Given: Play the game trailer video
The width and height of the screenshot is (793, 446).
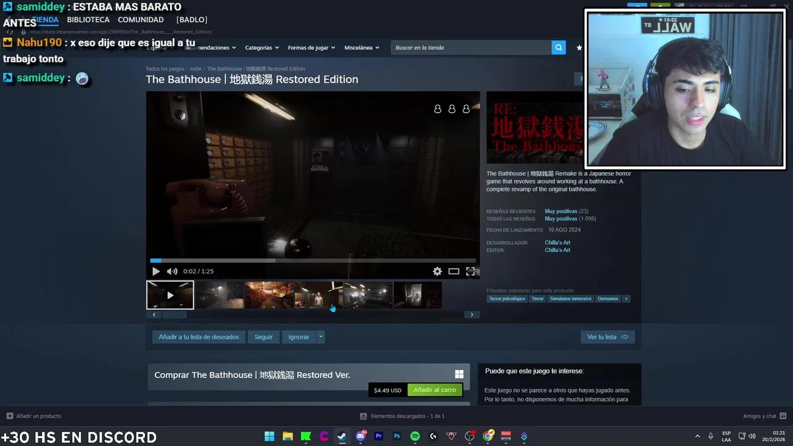Looking at the screenshot, I should coord(156,271).
